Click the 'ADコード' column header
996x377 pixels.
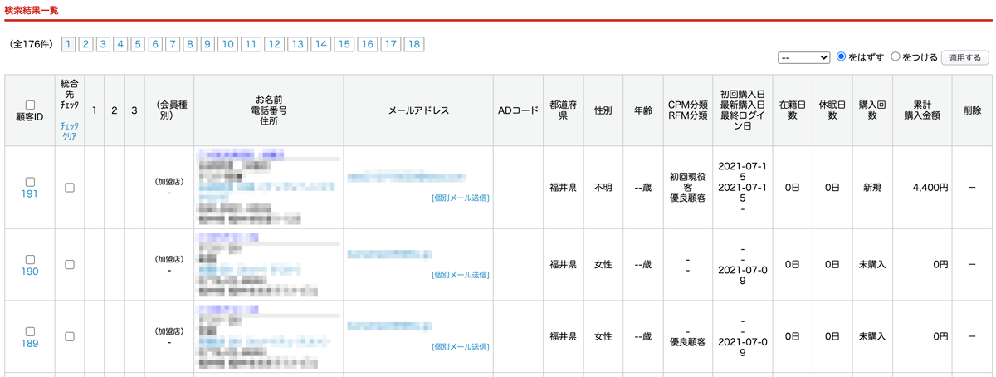click(518, 111)
